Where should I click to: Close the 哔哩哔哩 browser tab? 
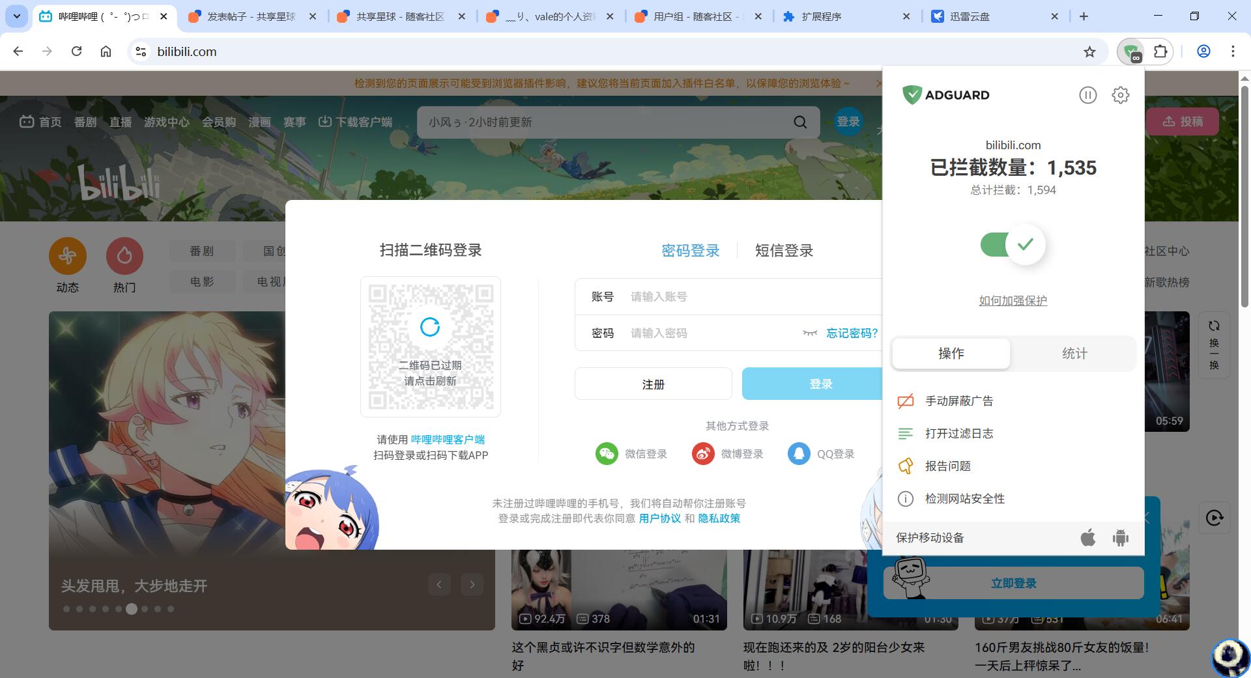click(x=164, y=16)
